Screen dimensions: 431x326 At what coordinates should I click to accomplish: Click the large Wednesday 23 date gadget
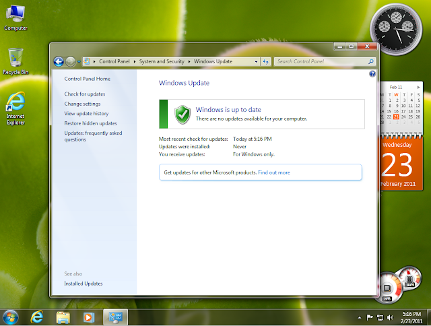[x=401, y=164]
